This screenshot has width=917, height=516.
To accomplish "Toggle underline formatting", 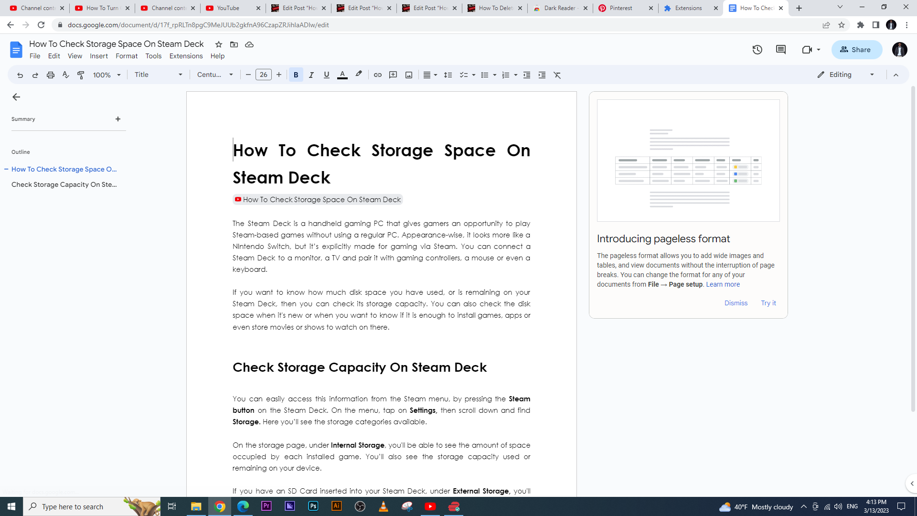I will tap(327, 75).
